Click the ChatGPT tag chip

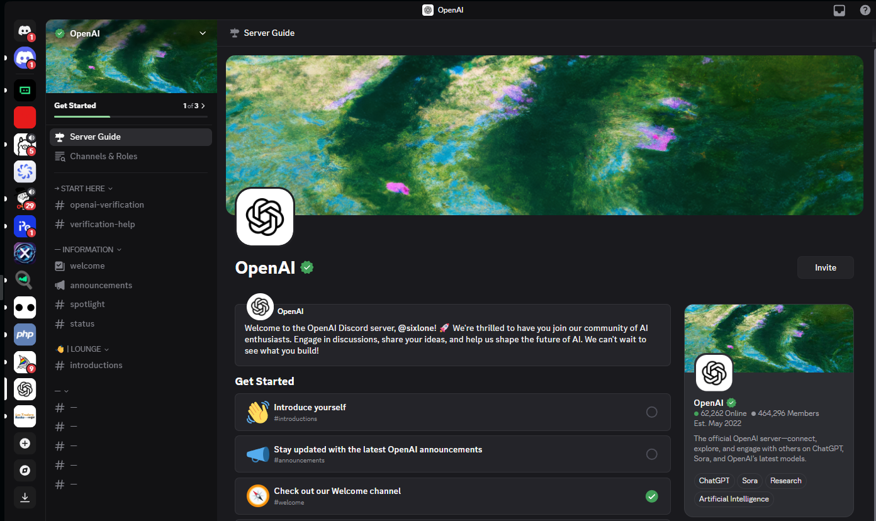tap(714, 481)
